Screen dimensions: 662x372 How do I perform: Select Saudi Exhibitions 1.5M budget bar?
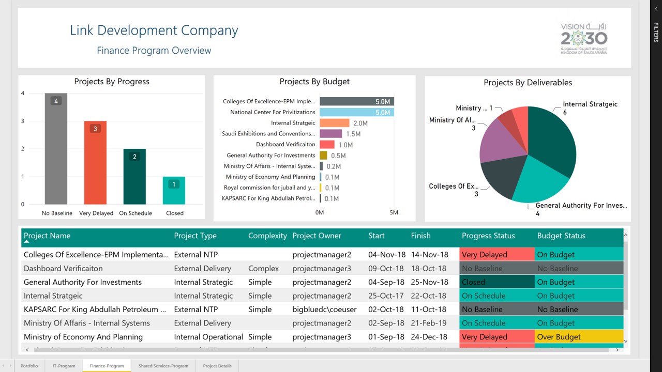pyautogui.click(x=330, y=134)
